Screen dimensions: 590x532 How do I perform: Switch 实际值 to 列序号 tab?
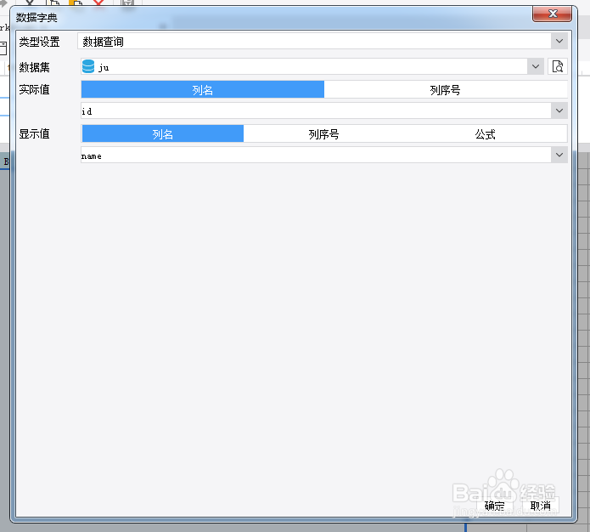446,90
